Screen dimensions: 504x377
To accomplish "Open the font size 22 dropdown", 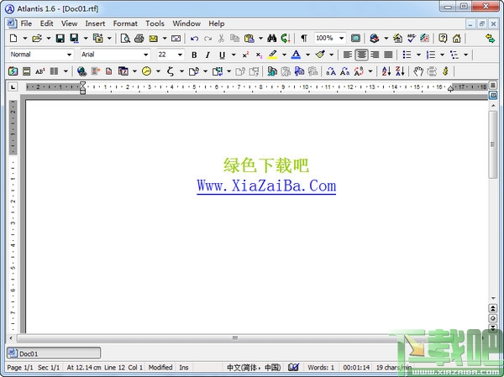I will coord(180,55).
